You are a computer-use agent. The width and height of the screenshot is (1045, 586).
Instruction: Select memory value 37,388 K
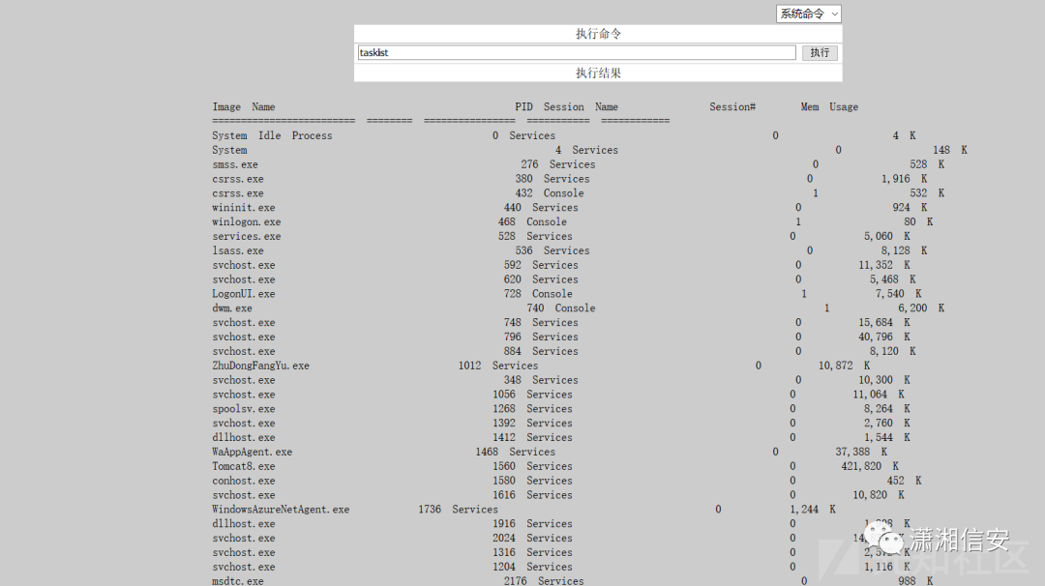[861, 453]
